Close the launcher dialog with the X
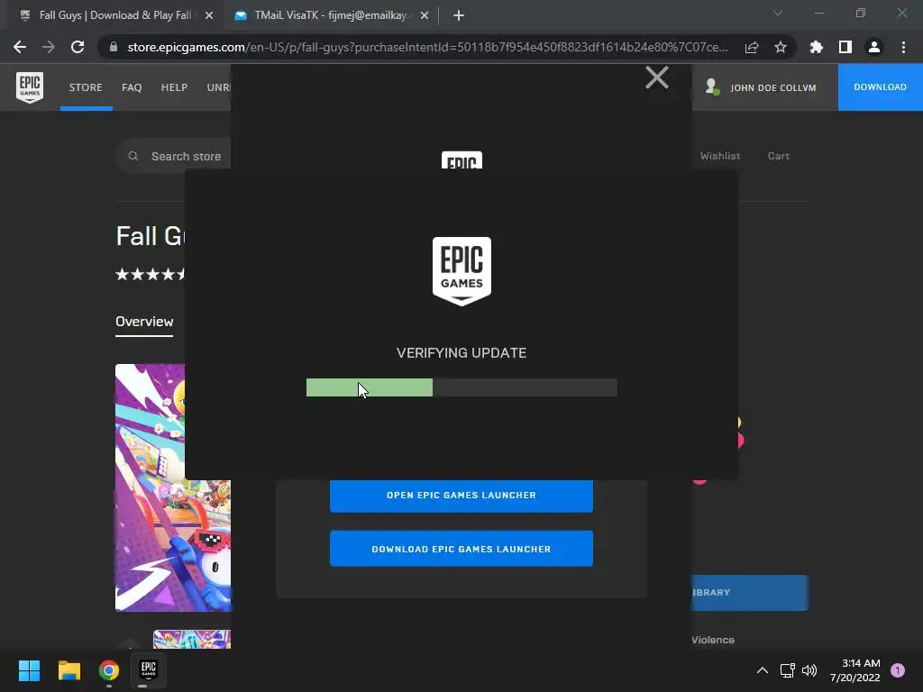The image size is (923, 692). click(x=656, y=77)
